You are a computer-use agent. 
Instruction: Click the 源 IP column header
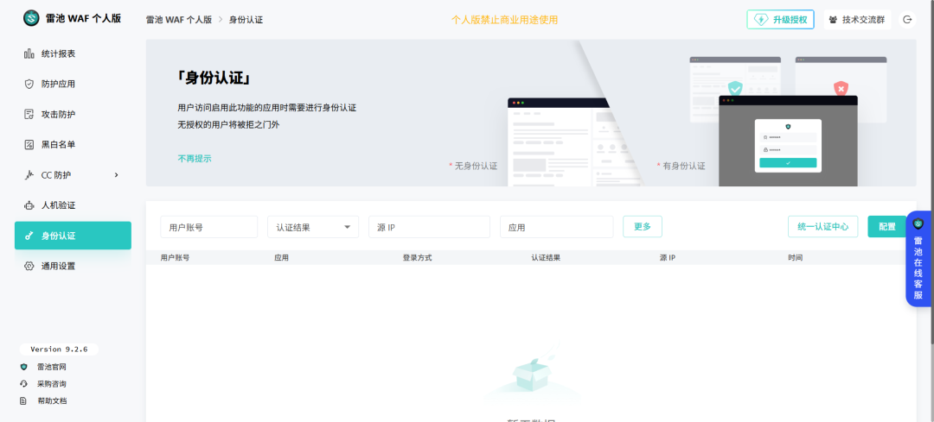point(667,258)
